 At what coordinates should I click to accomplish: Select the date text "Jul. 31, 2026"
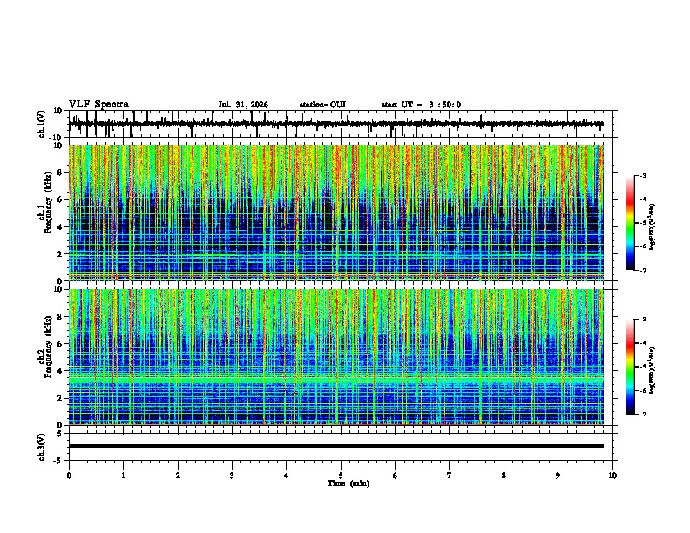coord(243,105)
